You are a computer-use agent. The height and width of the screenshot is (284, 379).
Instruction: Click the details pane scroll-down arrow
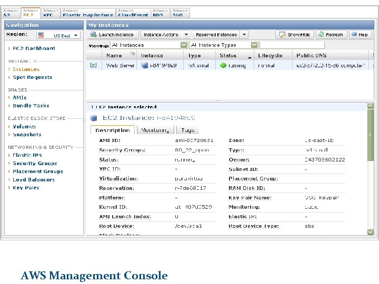370,232
